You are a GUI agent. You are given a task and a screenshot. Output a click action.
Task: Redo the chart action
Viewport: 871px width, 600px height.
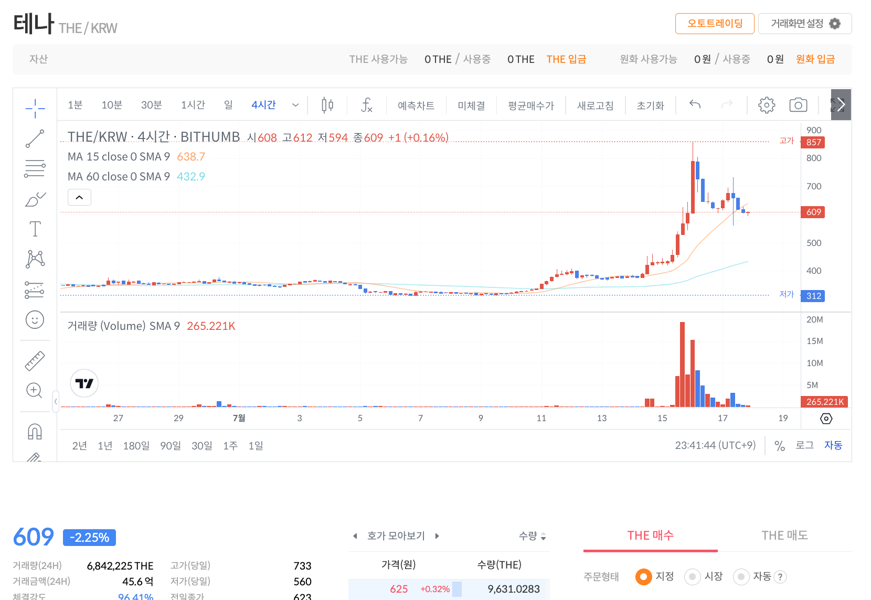tap(727, 104)
